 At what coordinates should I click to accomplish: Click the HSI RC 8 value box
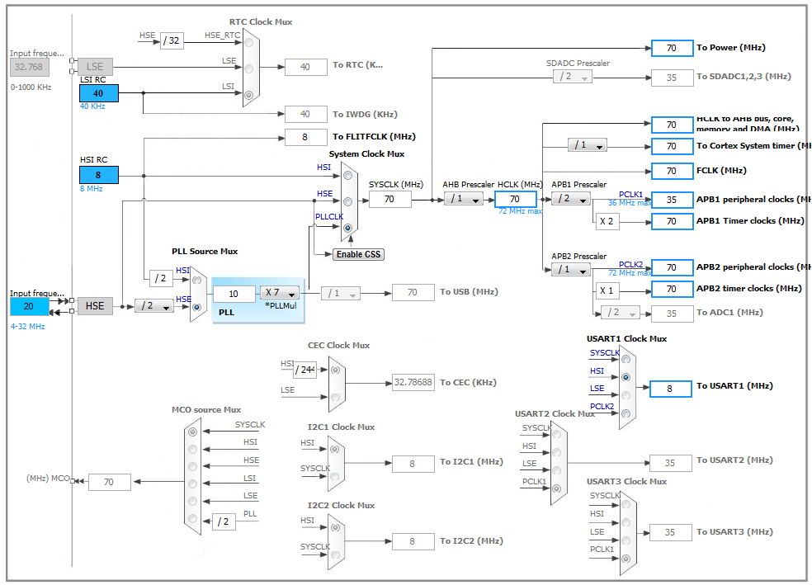[99, 175]
